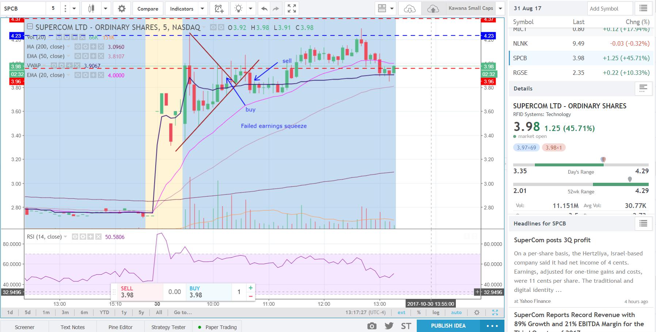Share chart on Twitter
Viewport: 656px width, 332px height.
pos(389,326)
